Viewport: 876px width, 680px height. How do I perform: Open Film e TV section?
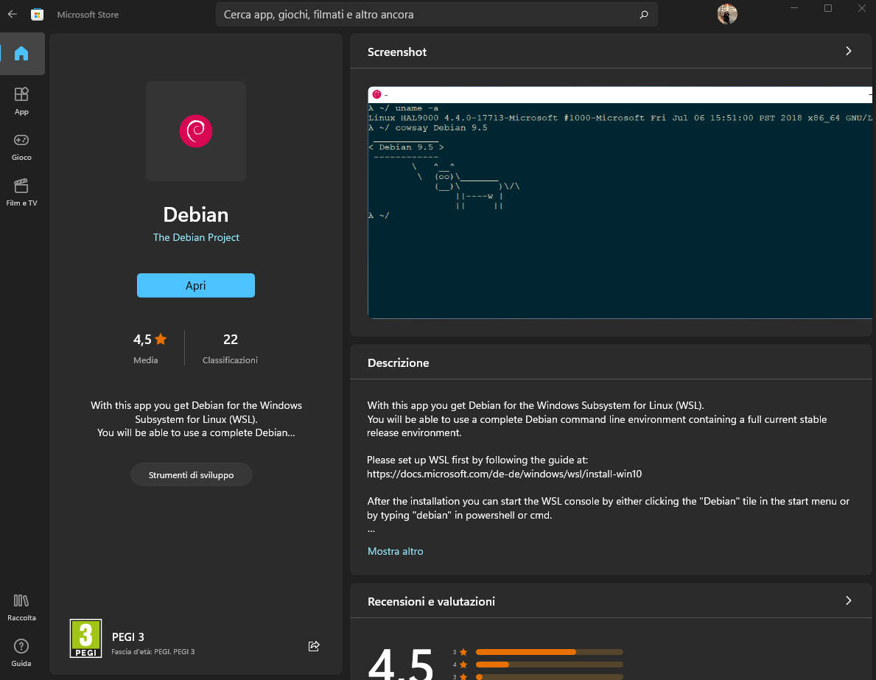tap(21, 192)
